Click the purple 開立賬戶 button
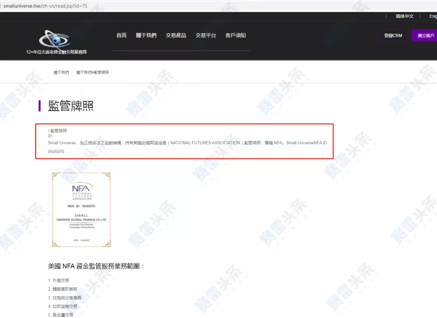This screenshot has height=318, width=437. [424, 35]
